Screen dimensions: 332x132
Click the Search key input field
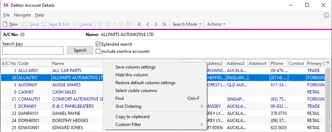pos(33,51)
